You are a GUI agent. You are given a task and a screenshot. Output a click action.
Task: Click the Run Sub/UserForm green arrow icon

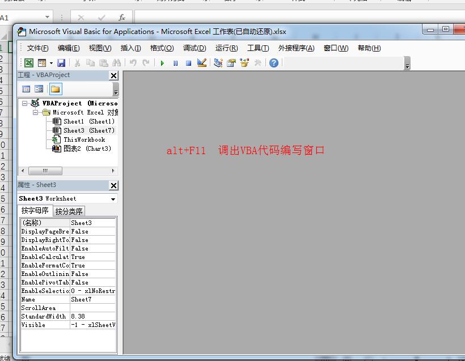pos(163,63)
